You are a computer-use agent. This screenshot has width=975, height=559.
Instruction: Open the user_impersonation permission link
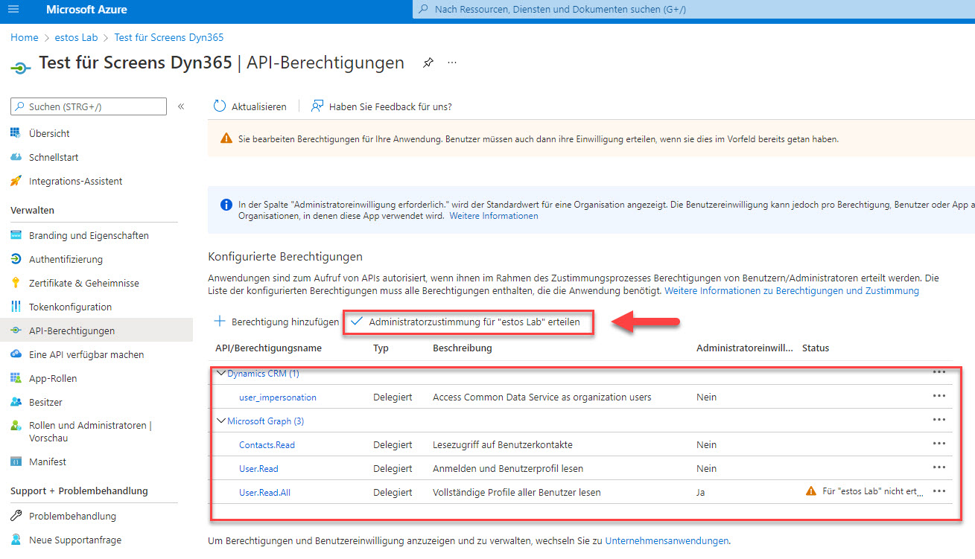coord(277,397)
